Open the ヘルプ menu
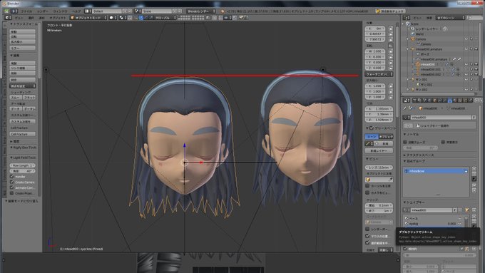This screenshot has height=273, width=485. click(76, 11)
